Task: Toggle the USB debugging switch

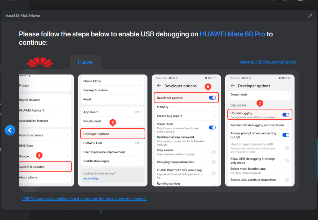Action: coord(285,115)
